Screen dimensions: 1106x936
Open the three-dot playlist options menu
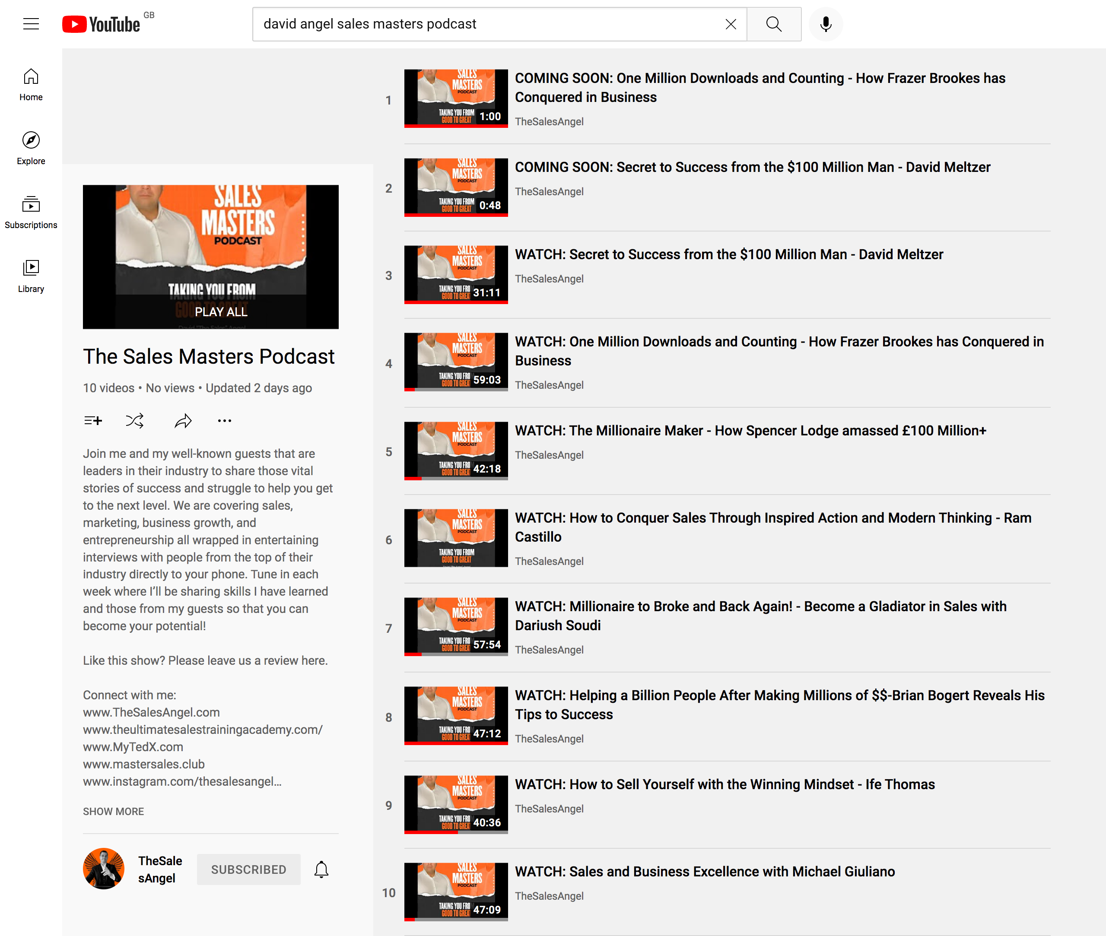[225, 421]
